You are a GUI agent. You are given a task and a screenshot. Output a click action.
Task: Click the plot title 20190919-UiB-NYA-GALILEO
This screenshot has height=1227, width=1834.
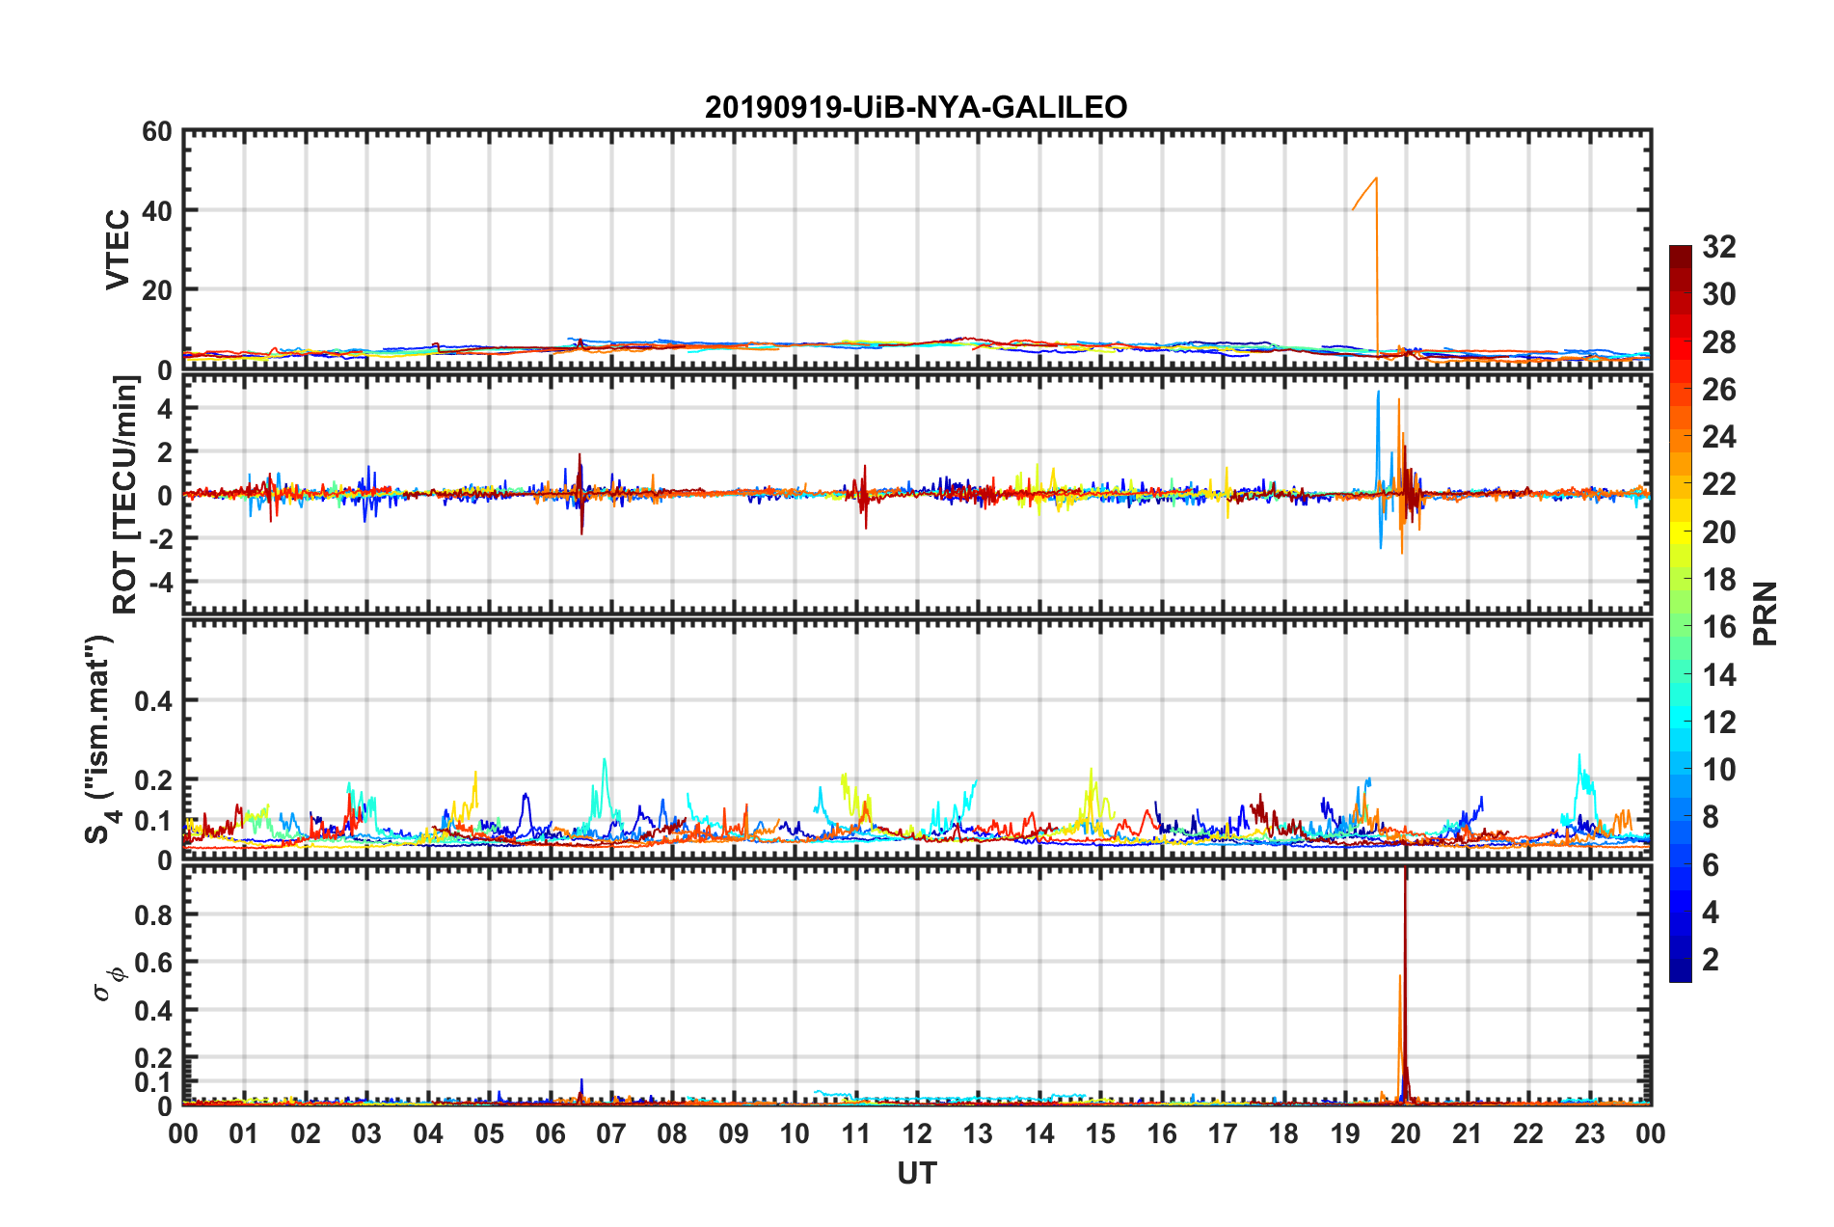click(916, 107)
